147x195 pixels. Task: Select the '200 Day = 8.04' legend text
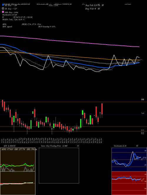coord(11,12)
